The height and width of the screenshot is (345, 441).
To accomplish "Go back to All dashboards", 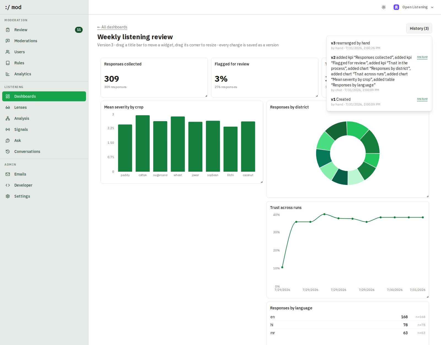I will pyautogui.click(x=112, y=27).
